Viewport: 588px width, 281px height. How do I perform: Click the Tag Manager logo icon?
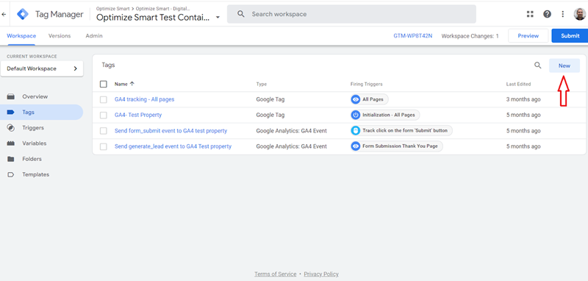point(23,14)
